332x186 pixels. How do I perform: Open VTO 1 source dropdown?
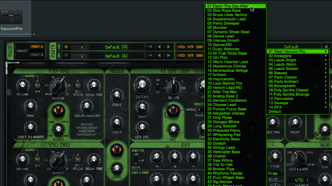[302, 180]
